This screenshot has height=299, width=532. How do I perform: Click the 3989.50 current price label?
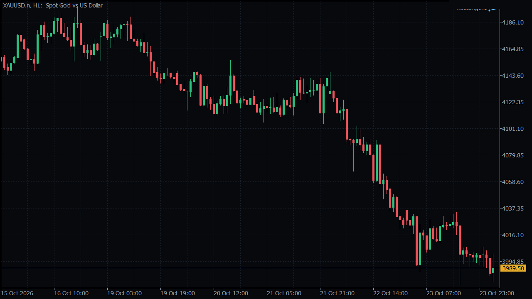pos(513,268)
